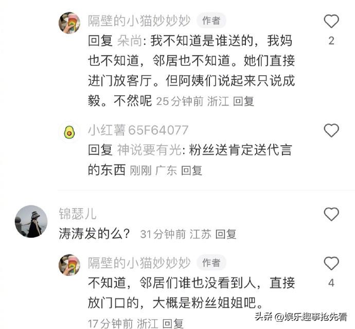Open the 锦瑟儿 username
The image size is (355, 329).
click(x=78, y=214)
